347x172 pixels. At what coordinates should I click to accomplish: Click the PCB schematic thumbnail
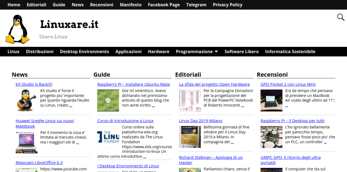tap(190, 100)
